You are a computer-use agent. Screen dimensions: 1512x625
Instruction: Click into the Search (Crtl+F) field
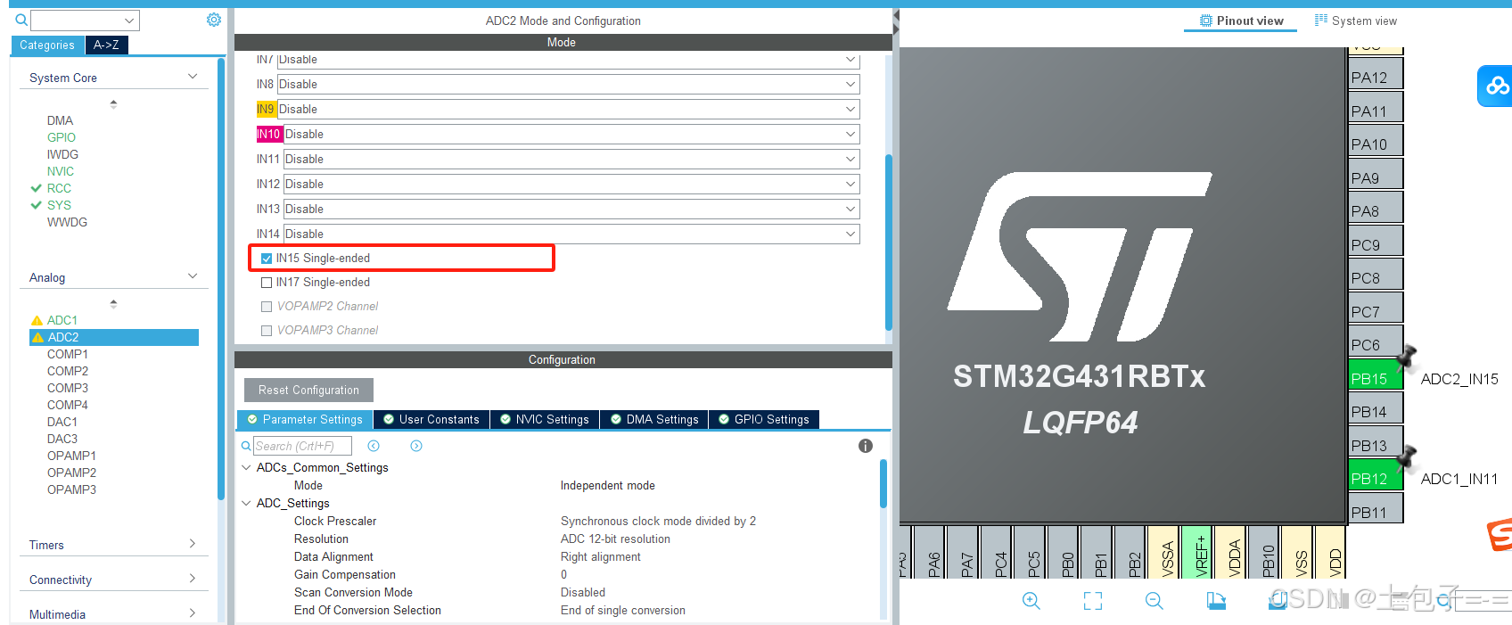(302, 446)
